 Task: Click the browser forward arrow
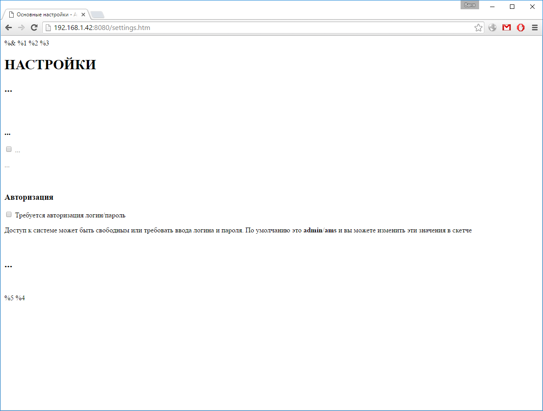(x=21, y=28)
